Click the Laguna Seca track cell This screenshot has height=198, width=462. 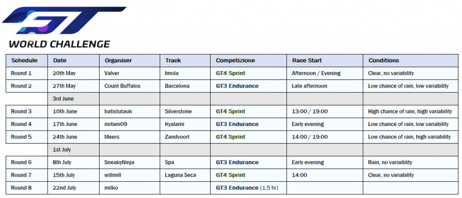pyautogui.click(x=180, y=175)
